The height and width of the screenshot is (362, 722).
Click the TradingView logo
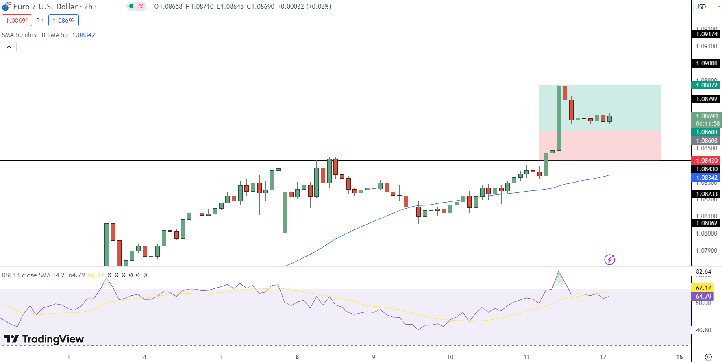pyautogui.click(x=43, y=339)
